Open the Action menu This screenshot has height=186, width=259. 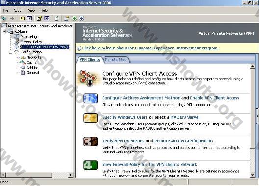pos(18,11)
